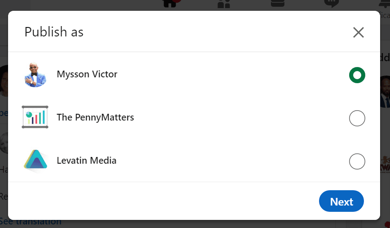The image size is (390, 228).
Task: Open Messaging speech bubble icon
Action: [x=332, y=4]
